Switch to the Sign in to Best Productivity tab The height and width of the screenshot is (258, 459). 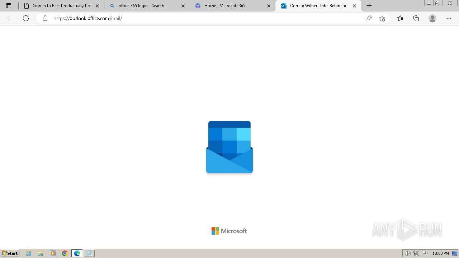[x=61, y=6]
